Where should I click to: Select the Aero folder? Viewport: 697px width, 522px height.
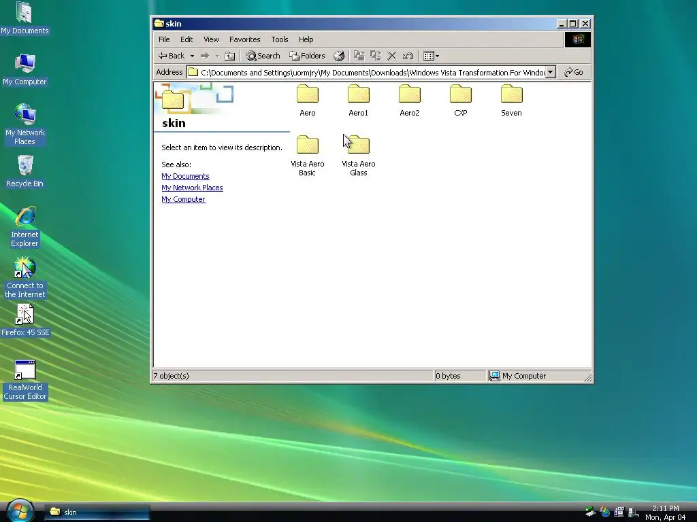click(307, 101)
